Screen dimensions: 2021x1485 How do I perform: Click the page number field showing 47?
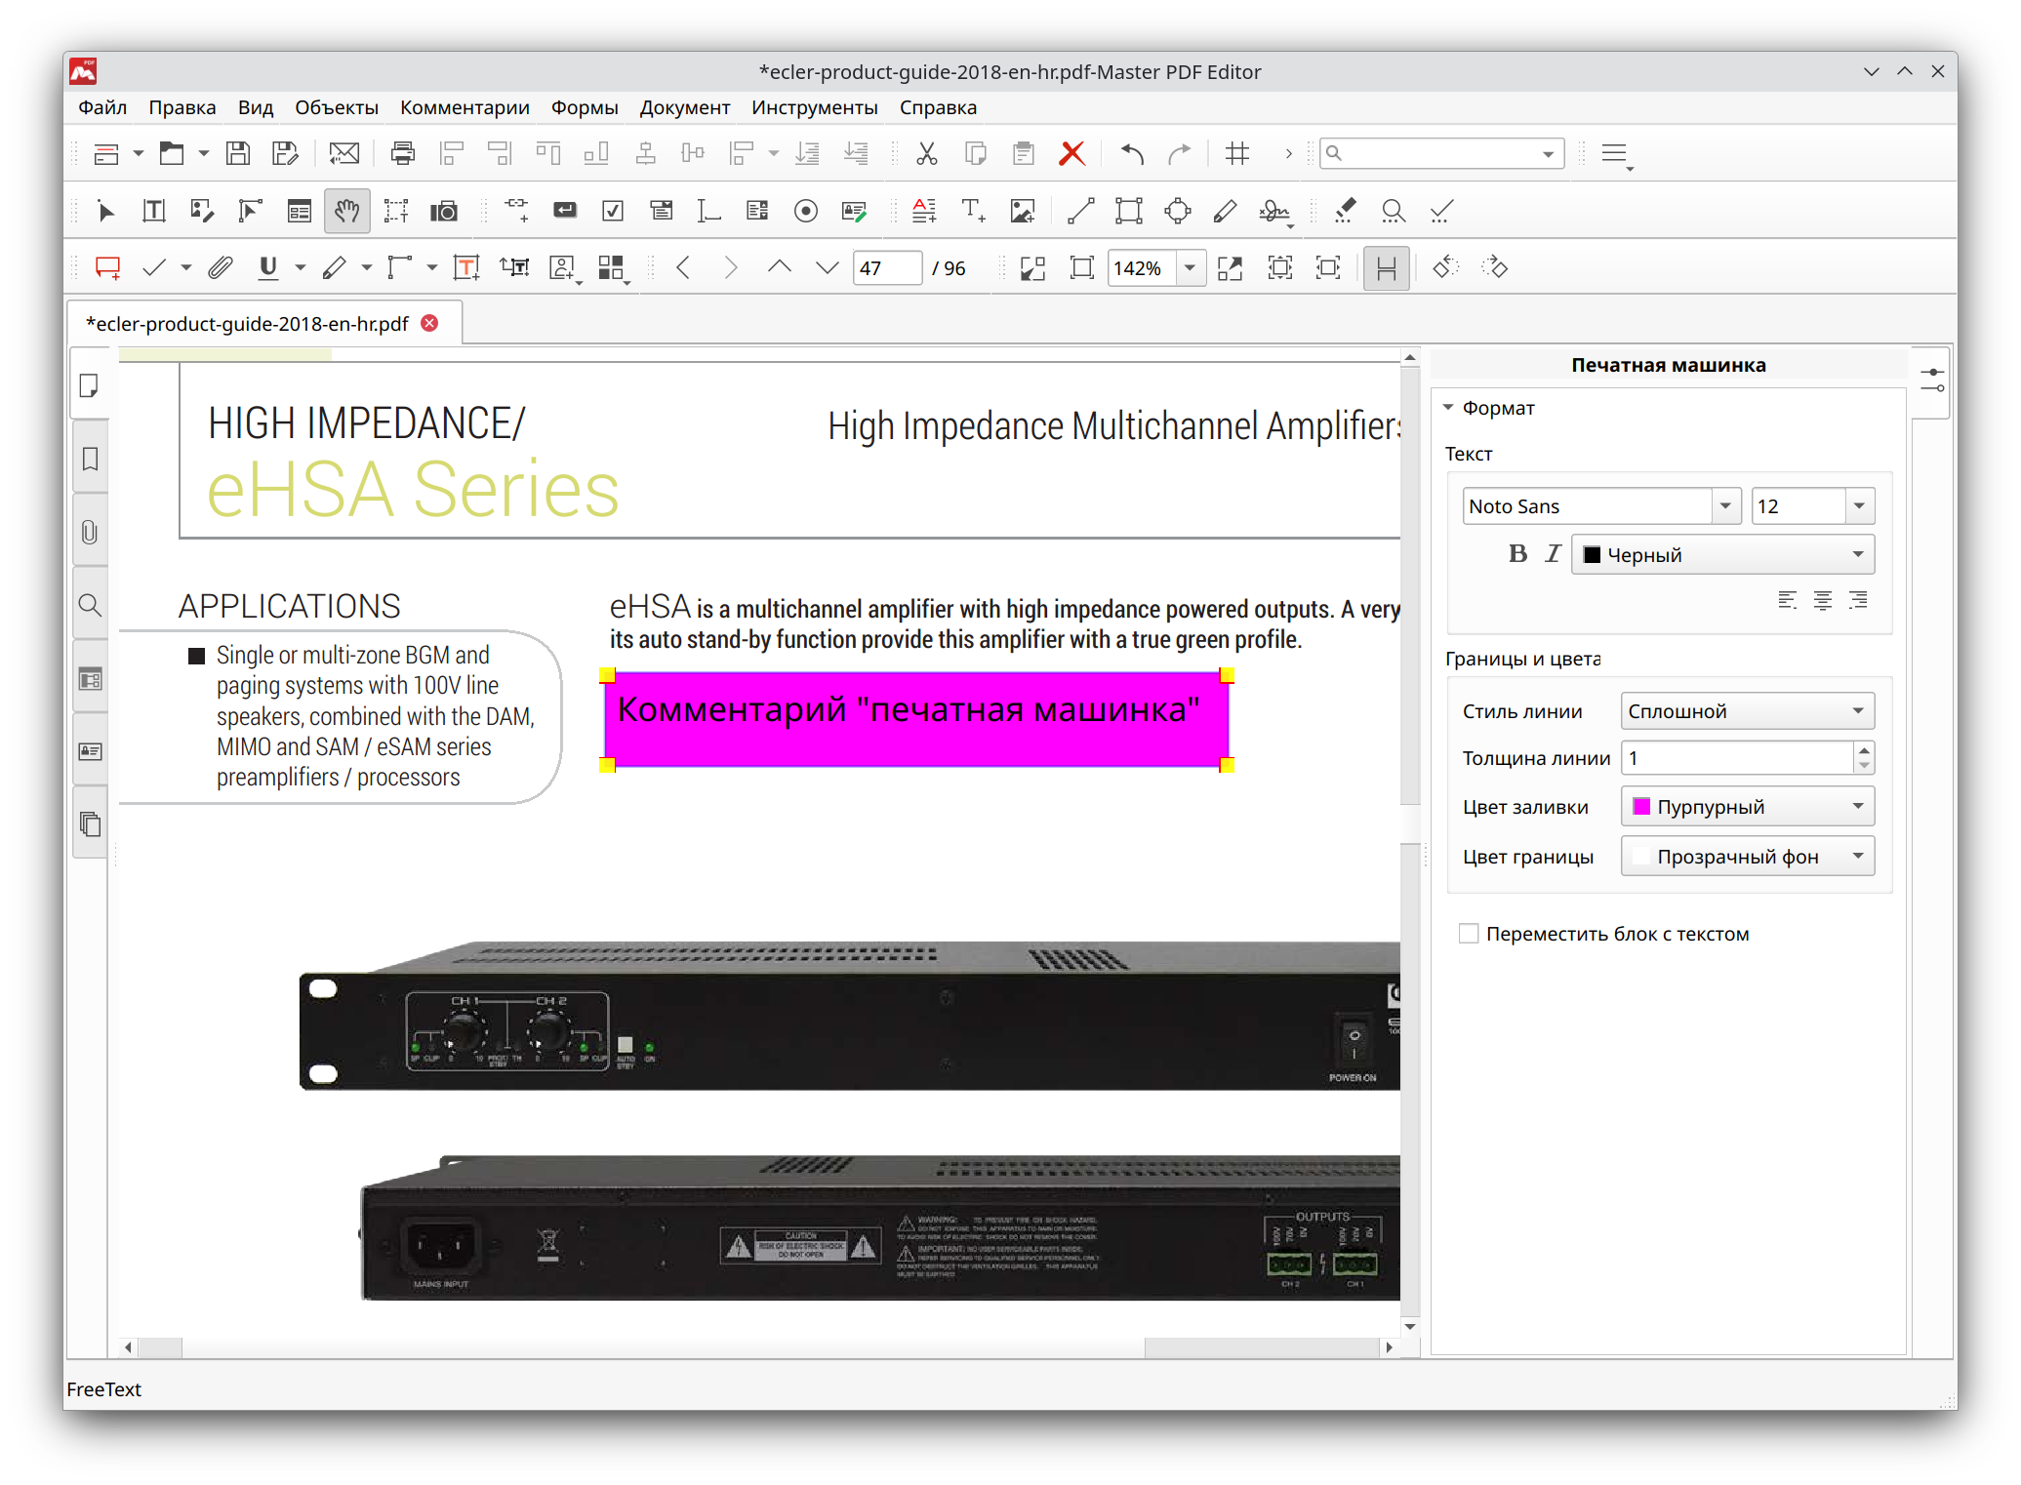[x=886, y=268]
